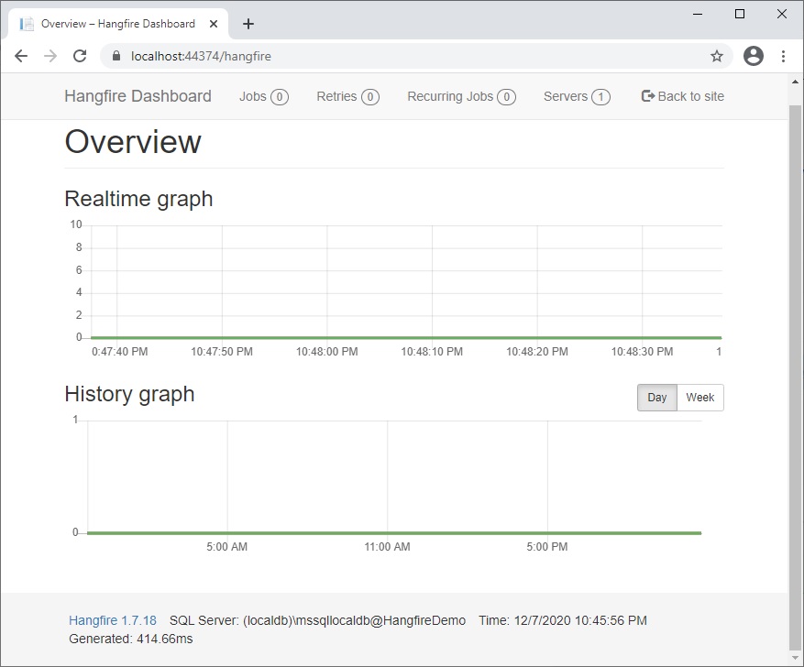Screen dimensions: 804x667
Task: Click the Servers count badge showing 1
Action: point(601,97)
